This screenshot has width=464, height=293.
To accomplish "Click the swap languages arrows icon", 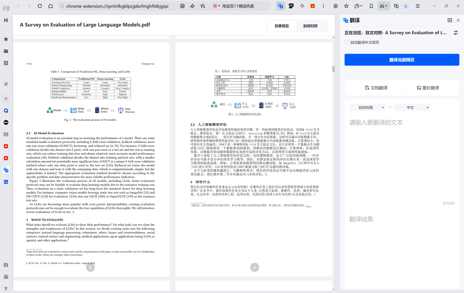I will coord(390,108).
